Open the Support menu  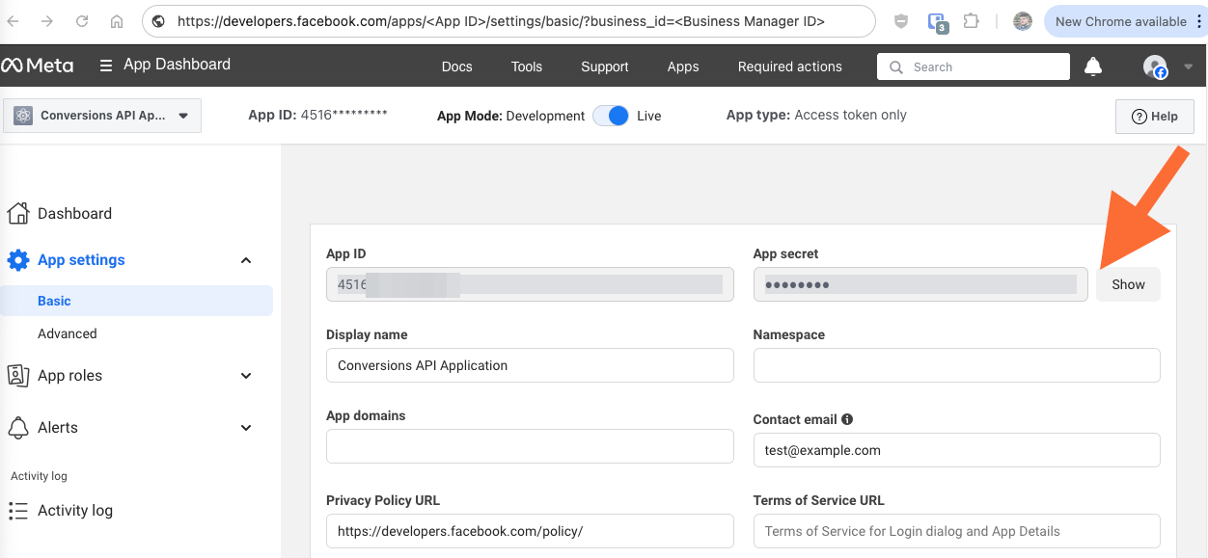pyautogui.click(x=605, y=66)
